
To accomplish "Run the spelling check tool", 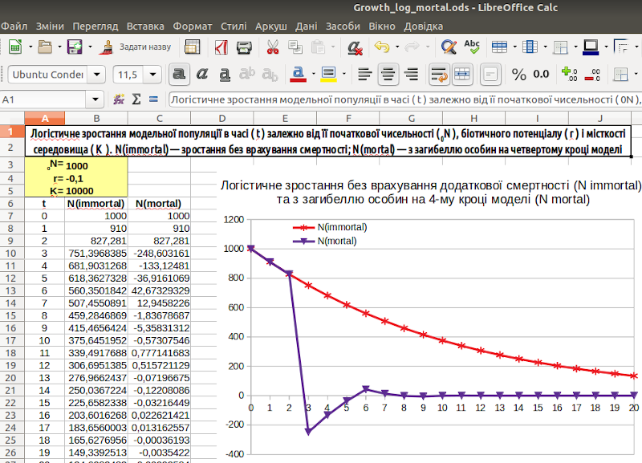I will coord(472,47).
